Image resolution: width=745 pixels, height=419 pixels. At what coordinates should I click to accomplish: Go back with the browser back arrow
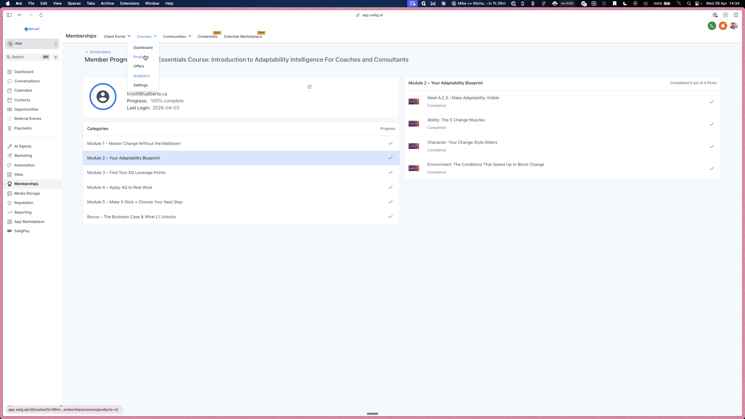pos(20,15)
